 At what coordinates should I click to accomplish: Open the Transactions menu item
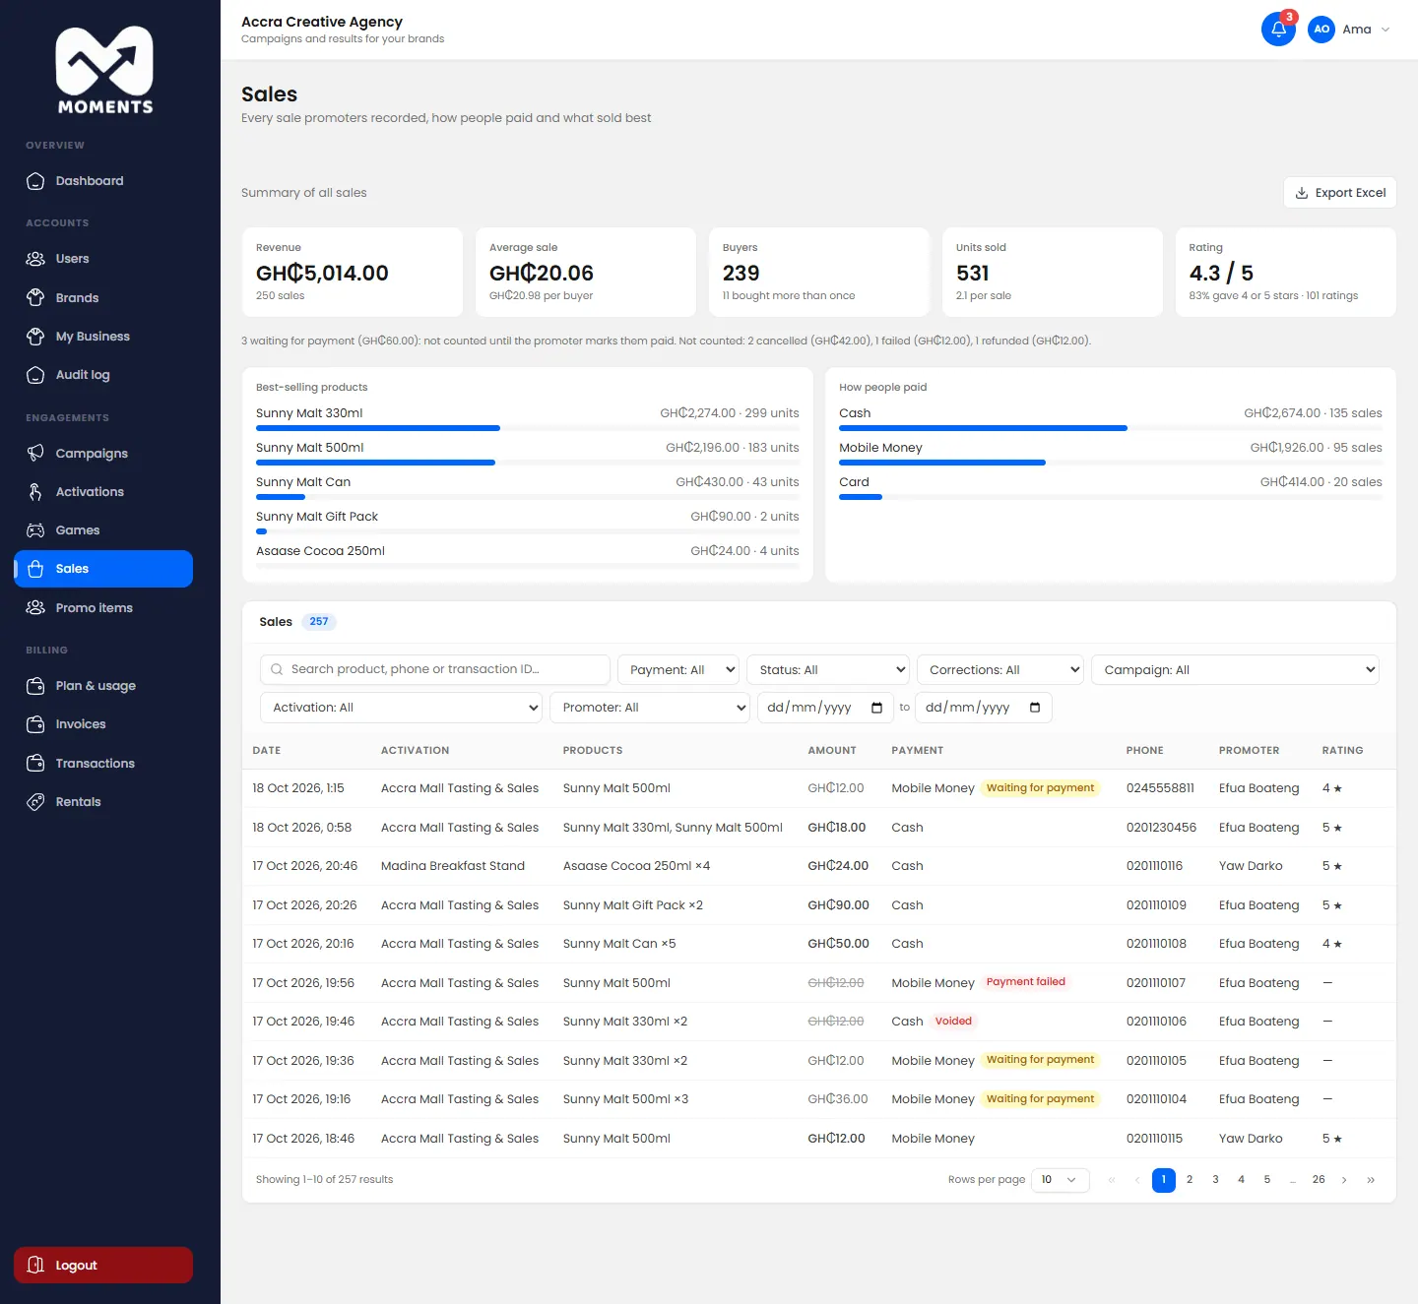click(103, 764)
